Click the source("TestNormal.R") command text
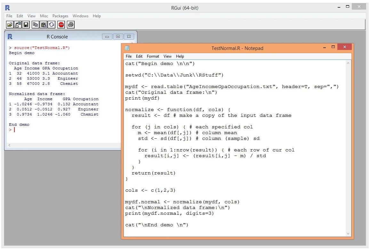370x250 pixels. click(x=42, y=48)
